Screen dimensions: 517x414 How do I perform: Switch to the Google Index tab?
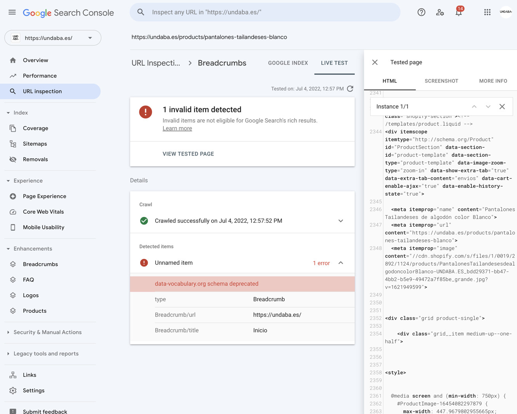(x=288, y=63)
